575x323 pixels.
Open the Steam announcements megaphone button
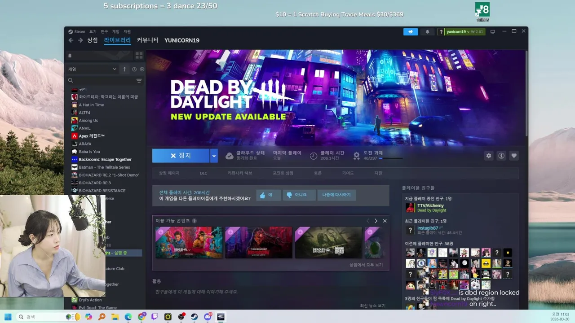[x=411, y=32]
